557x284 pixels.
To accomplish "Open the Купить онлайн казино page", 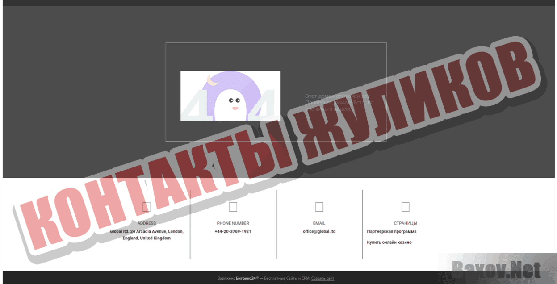I will tap(389, 241).
